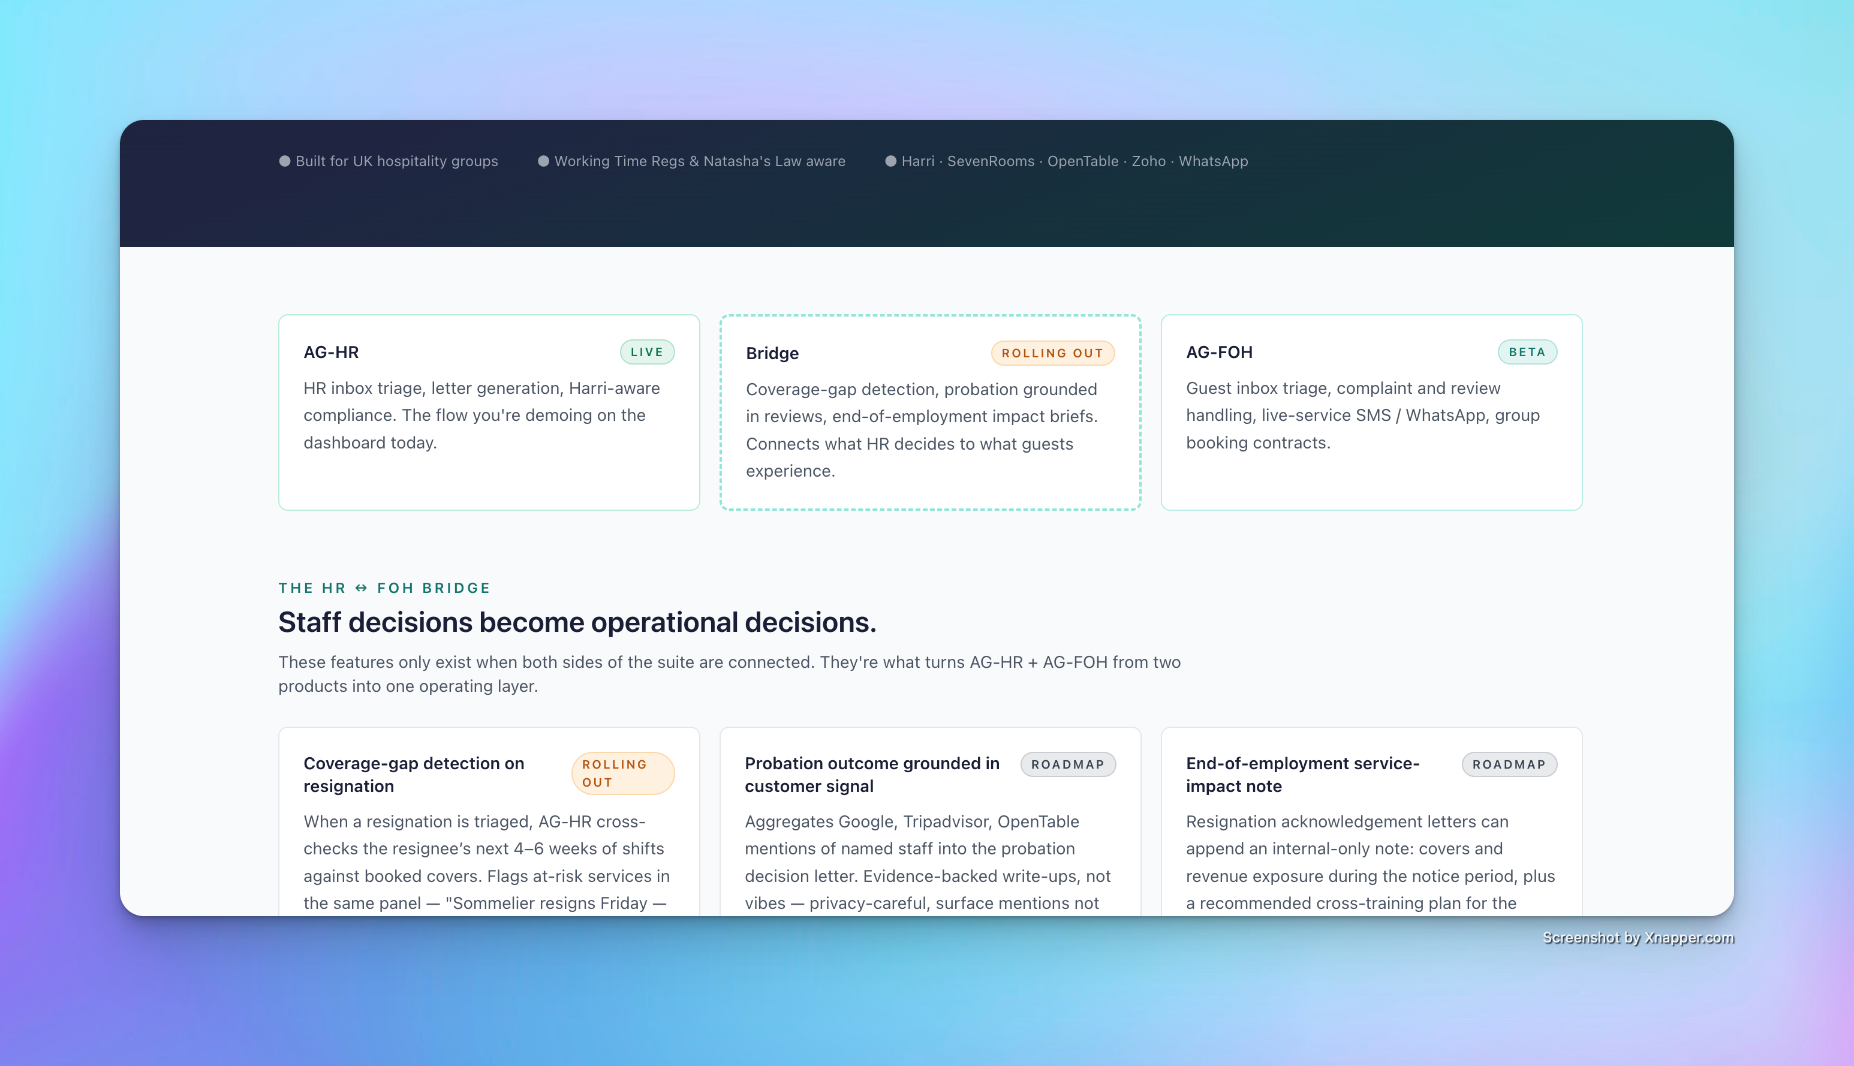
Task: Select the AG-FOH card title
Action: coord(1219,352)
